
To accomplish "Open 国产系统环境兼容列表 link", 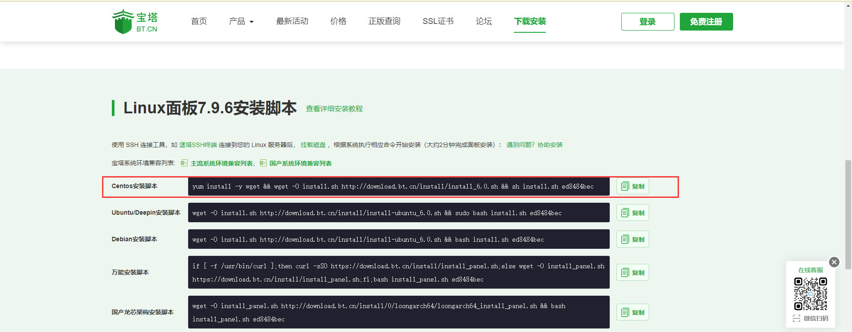I will point(300,163).
